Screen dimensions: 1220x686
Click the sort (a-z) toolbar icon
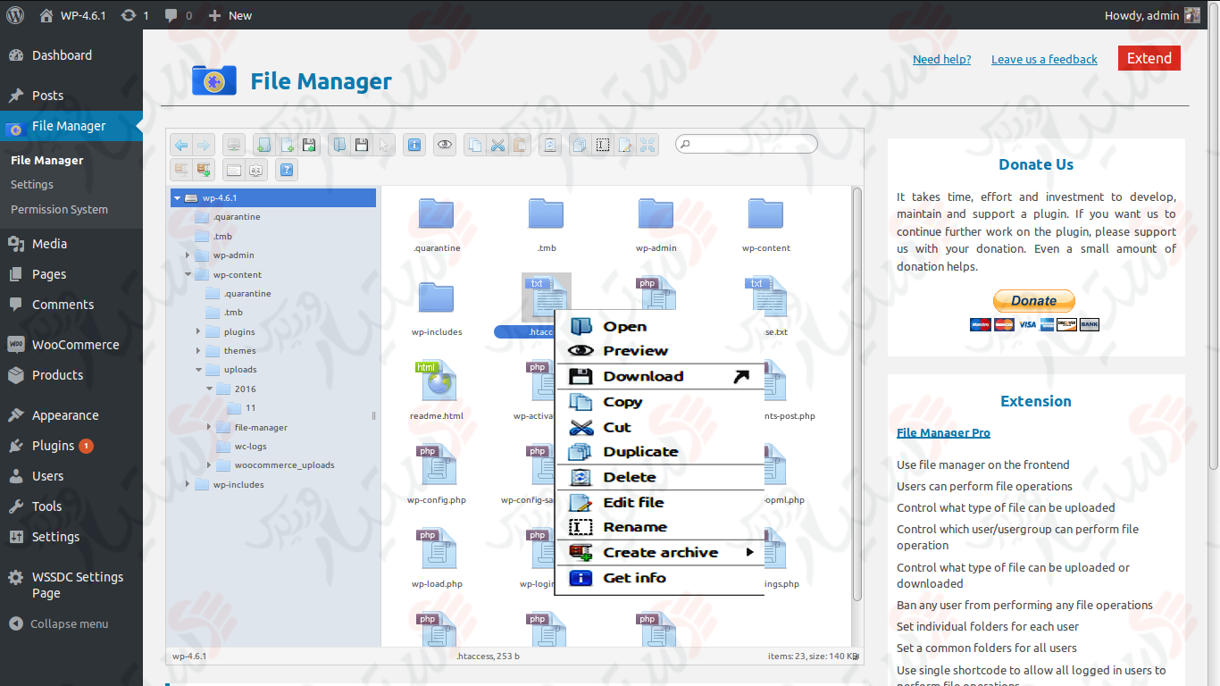[x=256, y=169]
